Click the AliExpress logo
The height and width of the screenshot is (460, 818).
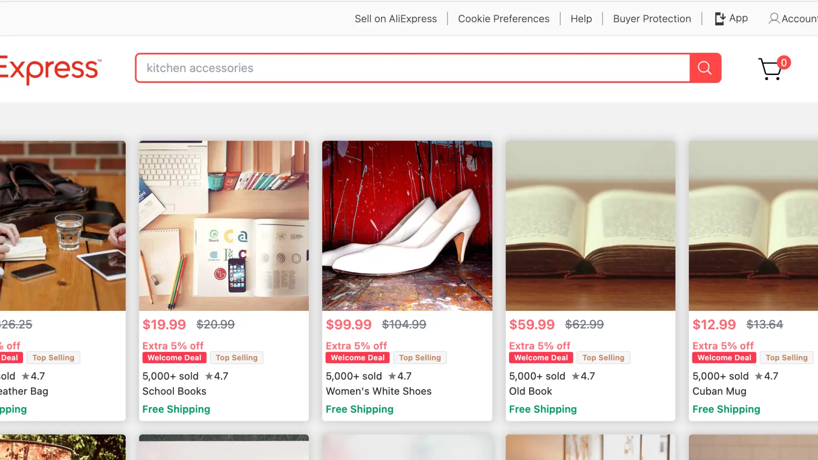[x=50, y=69]
